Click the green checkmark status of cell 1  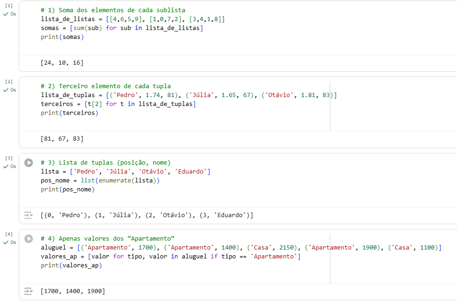click(6, 14)
